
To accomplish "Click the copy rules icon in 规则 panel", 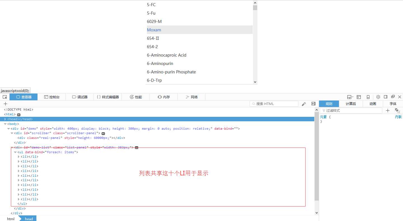I will pyautogui.click(x=397, y=110).
